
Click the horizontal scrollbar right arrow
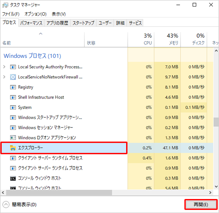(x=210, y=192)
